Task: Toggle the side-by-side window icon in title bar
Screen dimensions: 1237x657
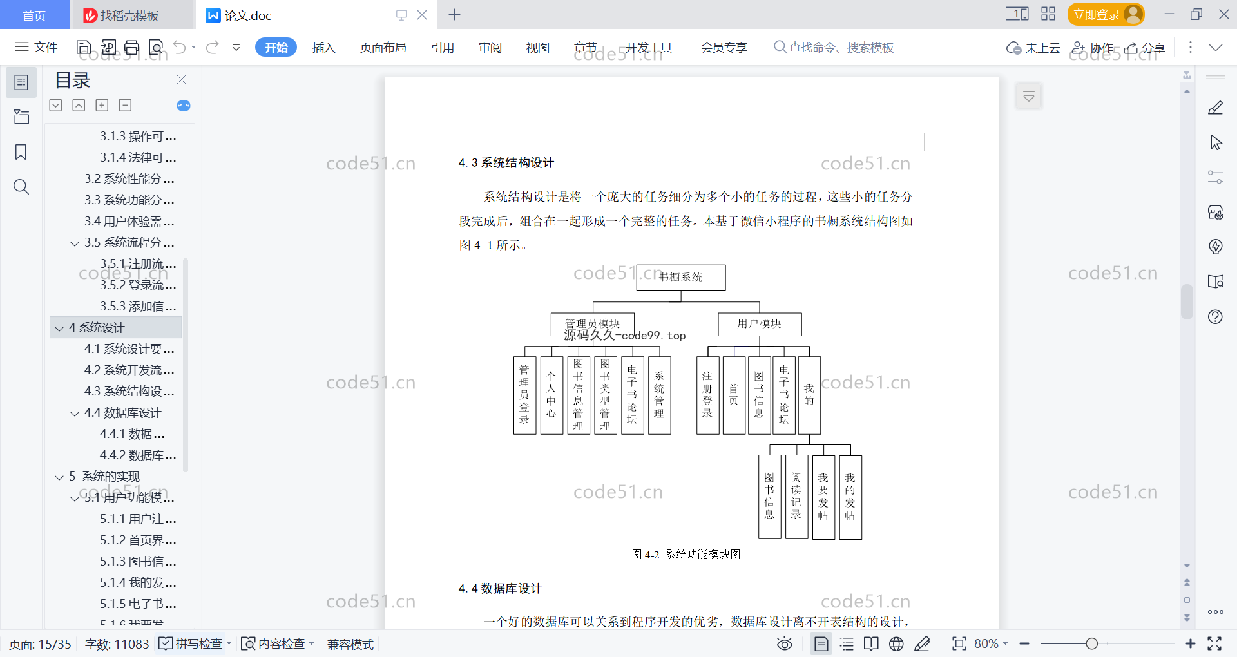Action: 1017,14
